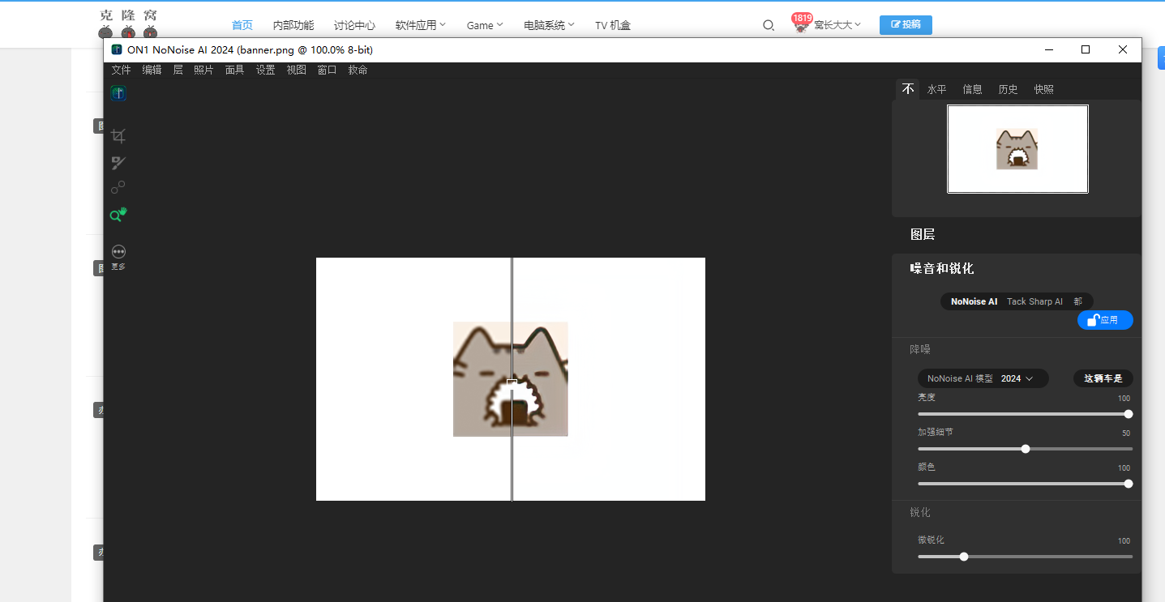The height and width of the screenshot is (602, 1165).
Task: Click the 图层 panel header
Action: [x=923, y=235]
